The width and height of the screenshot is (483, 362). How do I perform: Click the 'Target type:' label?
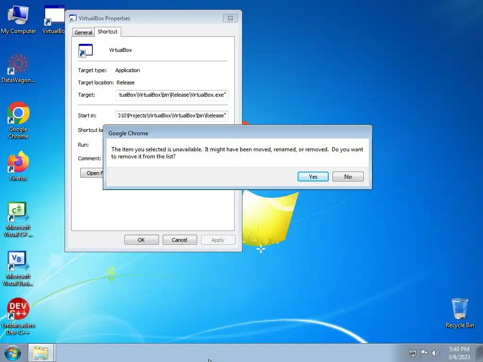click(x=92, y=70)
